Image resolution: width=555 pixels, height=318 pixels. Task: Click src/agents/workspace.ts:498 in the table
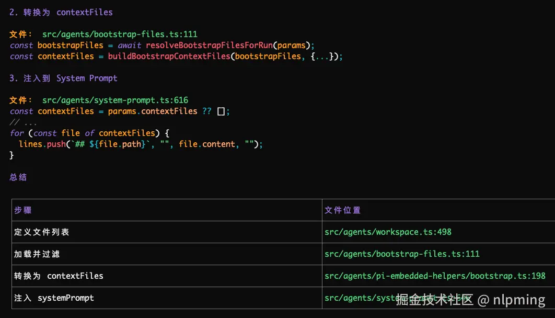tap(388, 232)
